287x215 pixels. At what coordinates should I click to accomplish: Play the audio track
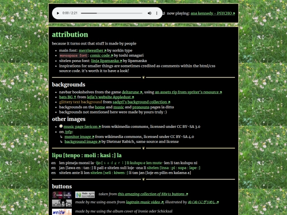(x=58, y=13)
